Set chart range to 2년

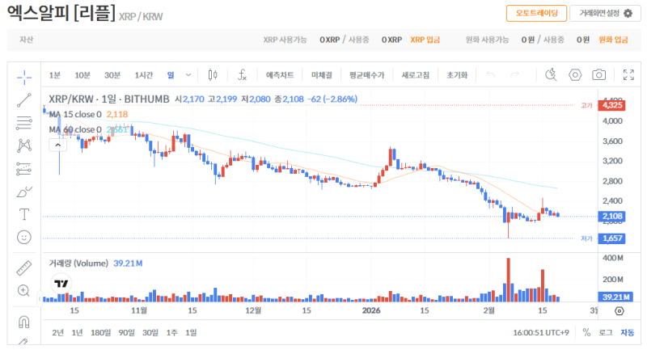click(57, 332)
